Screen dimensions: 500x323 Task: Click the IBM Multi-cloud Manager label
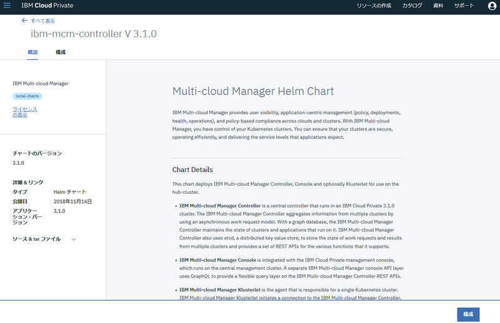pyautogui.click(x=41, y=84)
